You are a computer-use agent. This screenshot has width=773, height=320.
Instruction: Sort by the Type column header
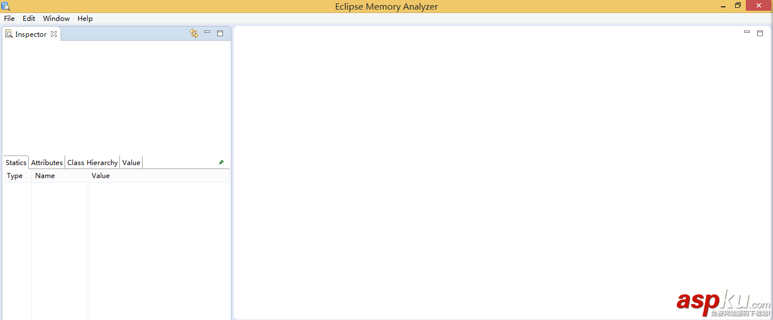[17, 176]
